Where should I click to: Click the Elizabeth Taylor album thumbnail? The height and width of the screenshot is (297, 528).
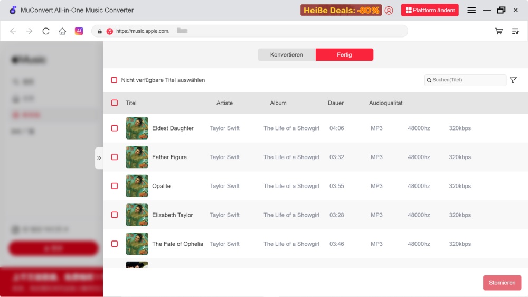137,215
